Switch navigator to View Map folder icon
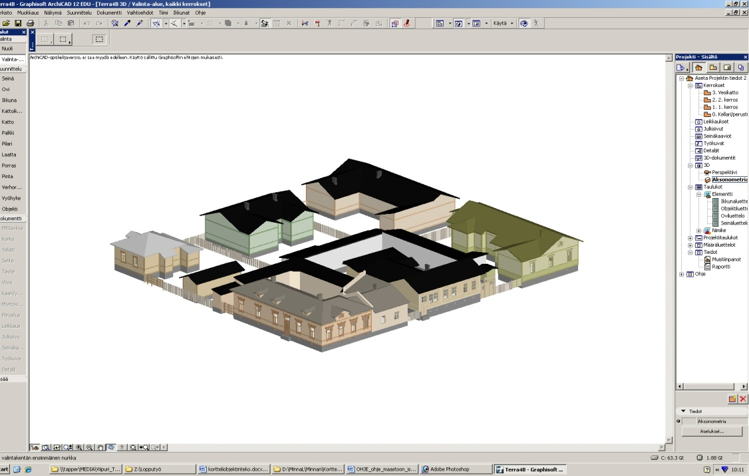The height and width of the screenshot is (476, 749). click(713, 67)
